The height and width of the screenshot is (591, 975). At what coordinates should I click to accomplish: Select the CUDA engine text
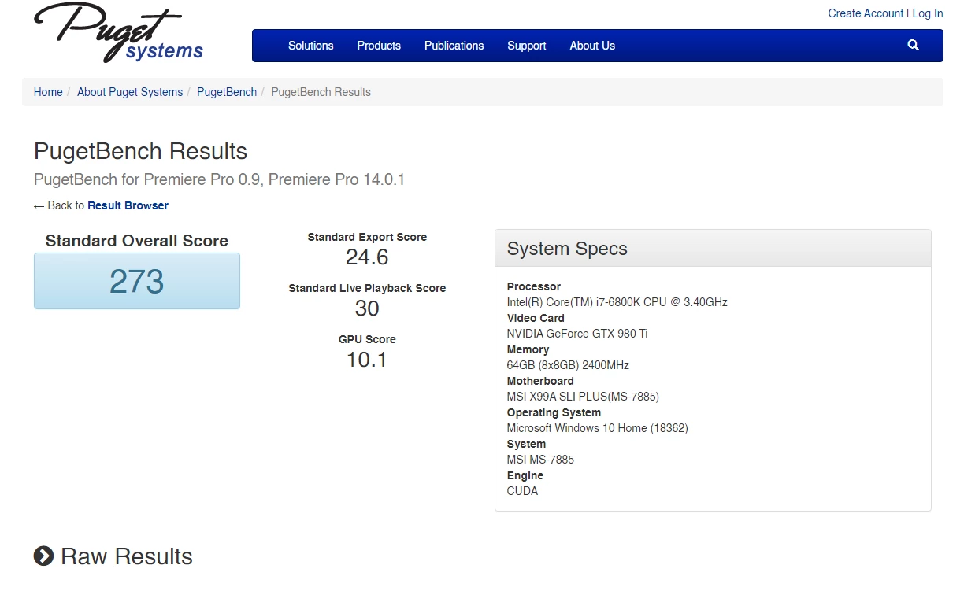pos(522,491)
